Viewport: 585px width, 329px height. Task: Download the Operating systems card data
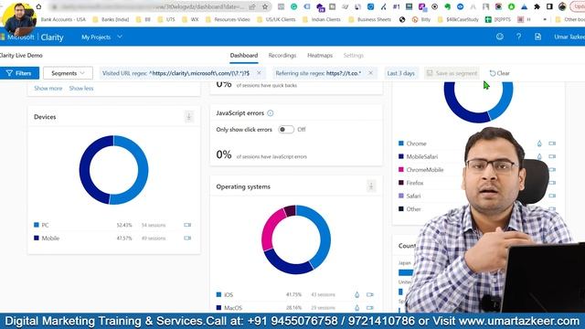[x=371, y=186]
